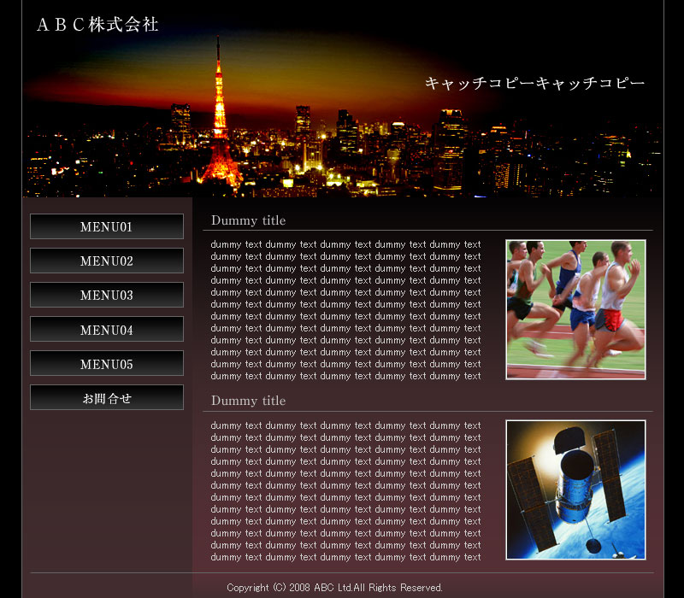The width and height of the screenshot is (684, 598).
Task: Select the first Dummy title heading
Action: pyautogui.click(x=248, y=220)
